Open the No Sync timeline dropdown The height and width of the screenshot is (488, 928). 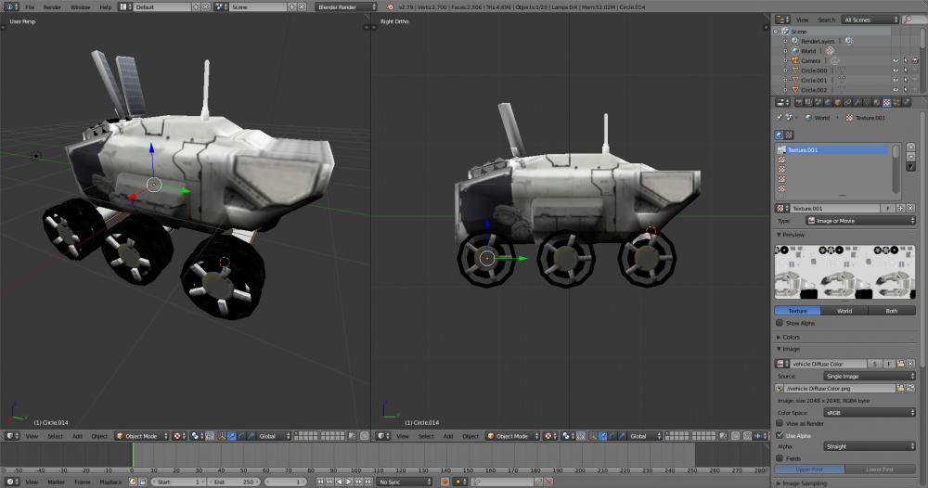click(405, 482)
